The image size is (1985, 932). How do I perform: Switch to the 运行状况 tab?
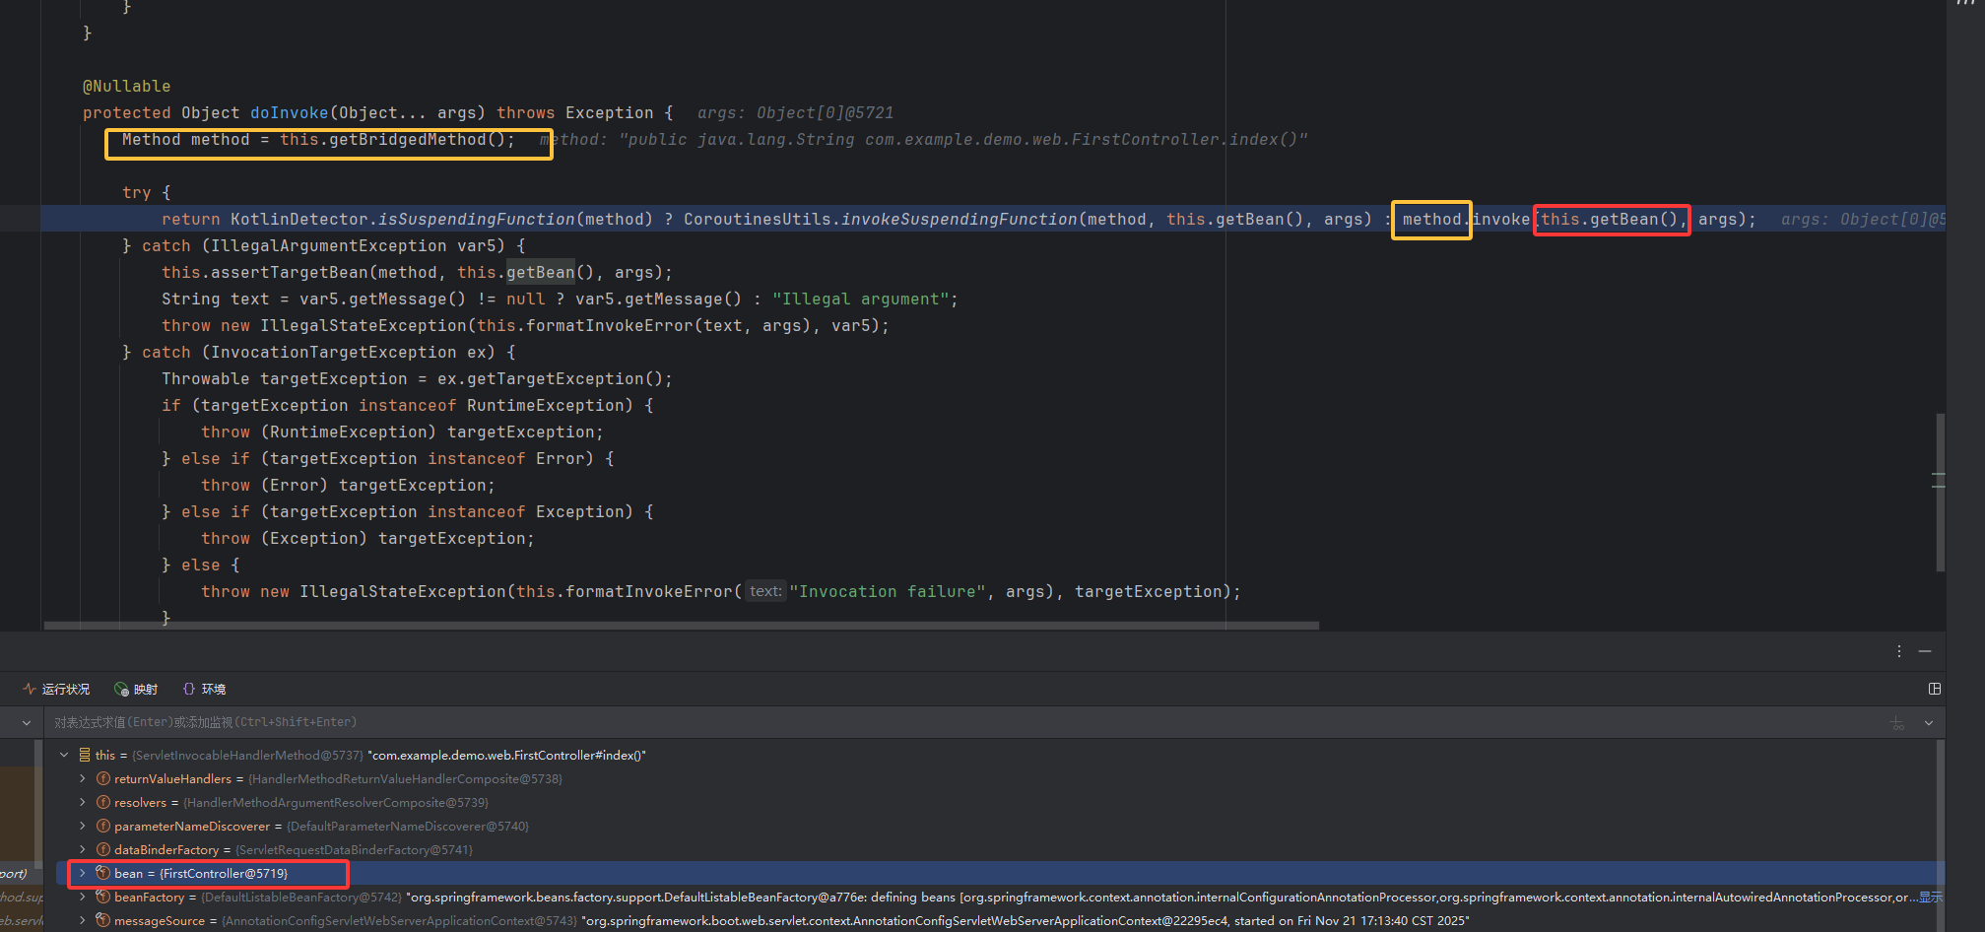pyautogui.click(x=56, y=690)
